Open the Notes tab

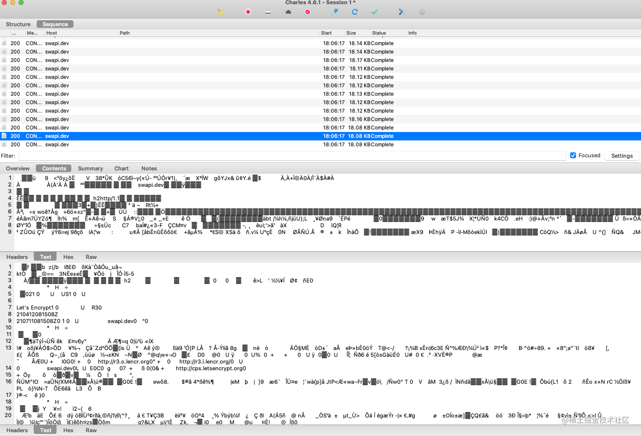click(149, 168)
